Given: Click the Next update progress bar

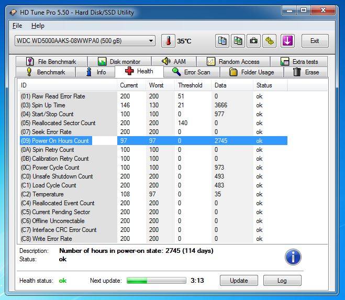Looking at the screenshot, I should tap(157, 281).
